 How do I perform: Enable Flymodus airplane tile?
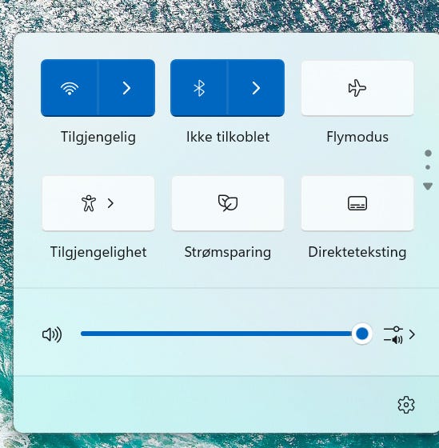coord(357,88)
